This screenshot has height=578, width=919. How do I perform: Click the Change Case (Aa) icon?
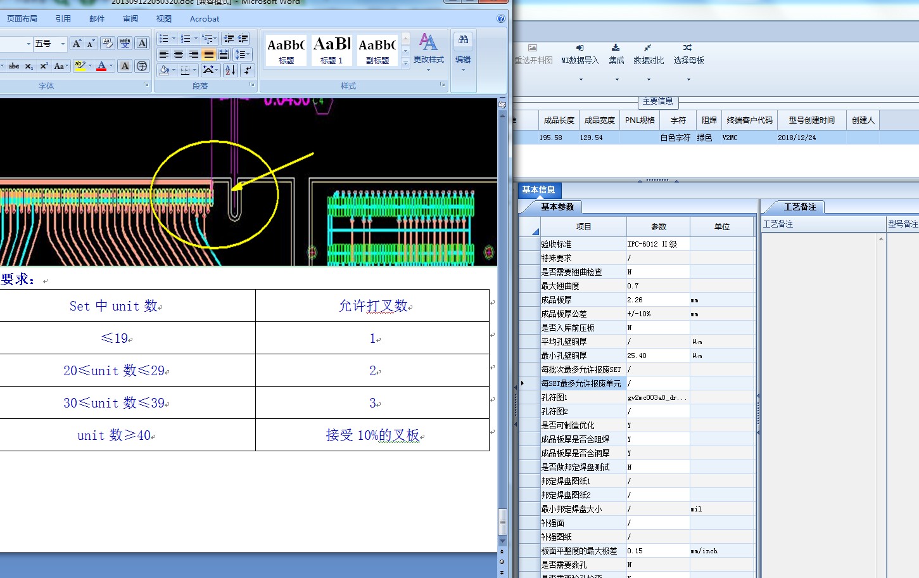pos(60,66)
